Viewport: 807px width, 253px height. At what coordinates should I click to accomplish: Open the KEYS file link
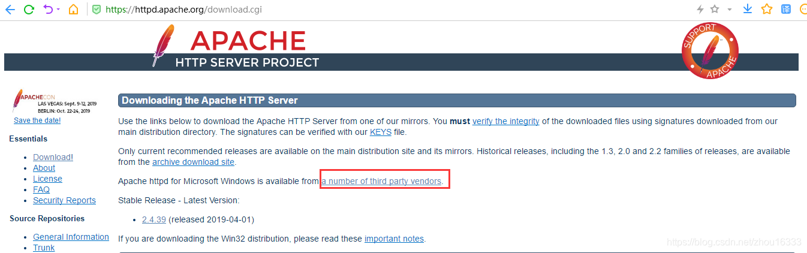click(x=381, y=132)
